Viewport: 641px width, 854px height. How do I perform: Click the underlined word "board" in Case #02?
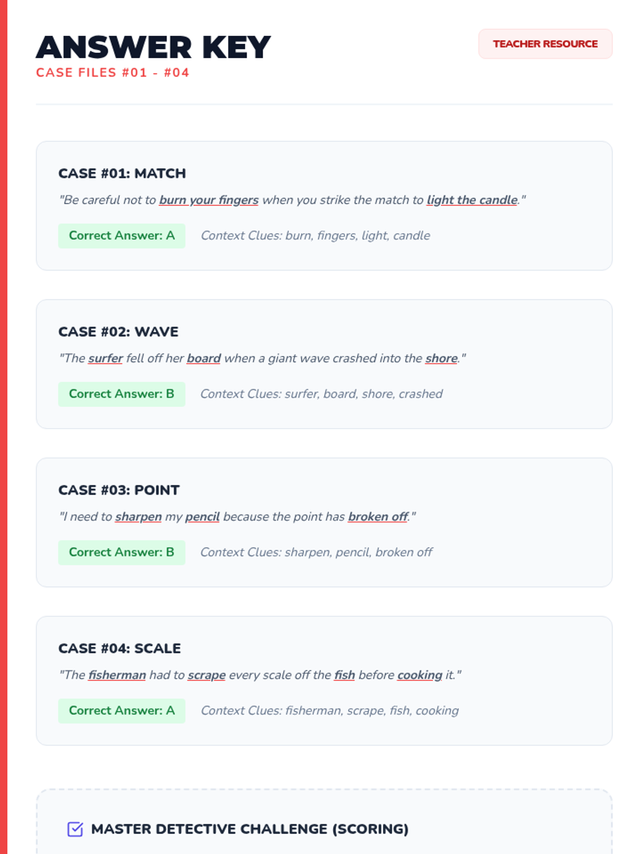204,358
